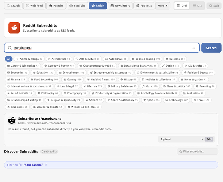223x182 pixels.
Task: Switch to the Web Feed tab
Action: (34, 6)
